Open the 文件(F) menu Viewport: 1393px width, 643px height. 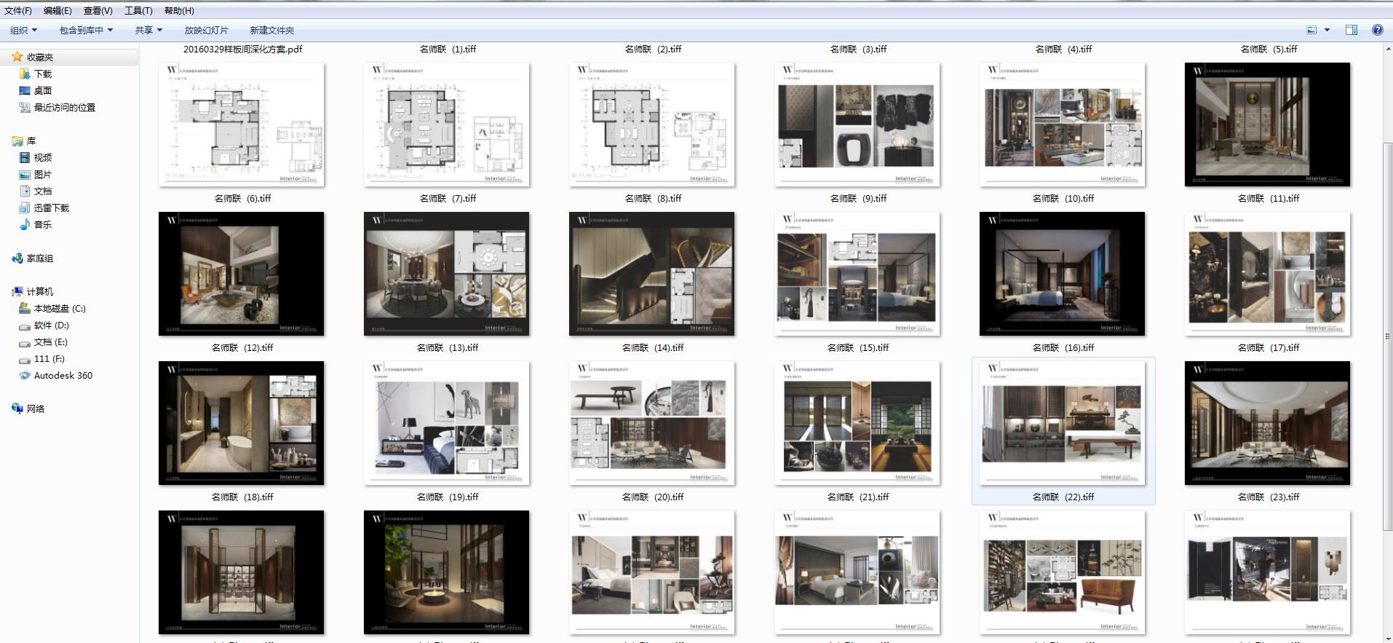18,11
